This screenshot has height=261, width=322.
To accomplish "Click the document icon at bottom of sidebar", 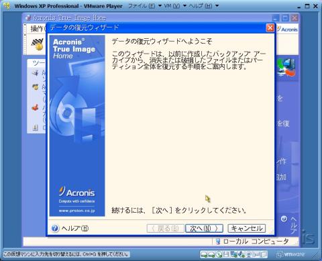I will (35, 127).
